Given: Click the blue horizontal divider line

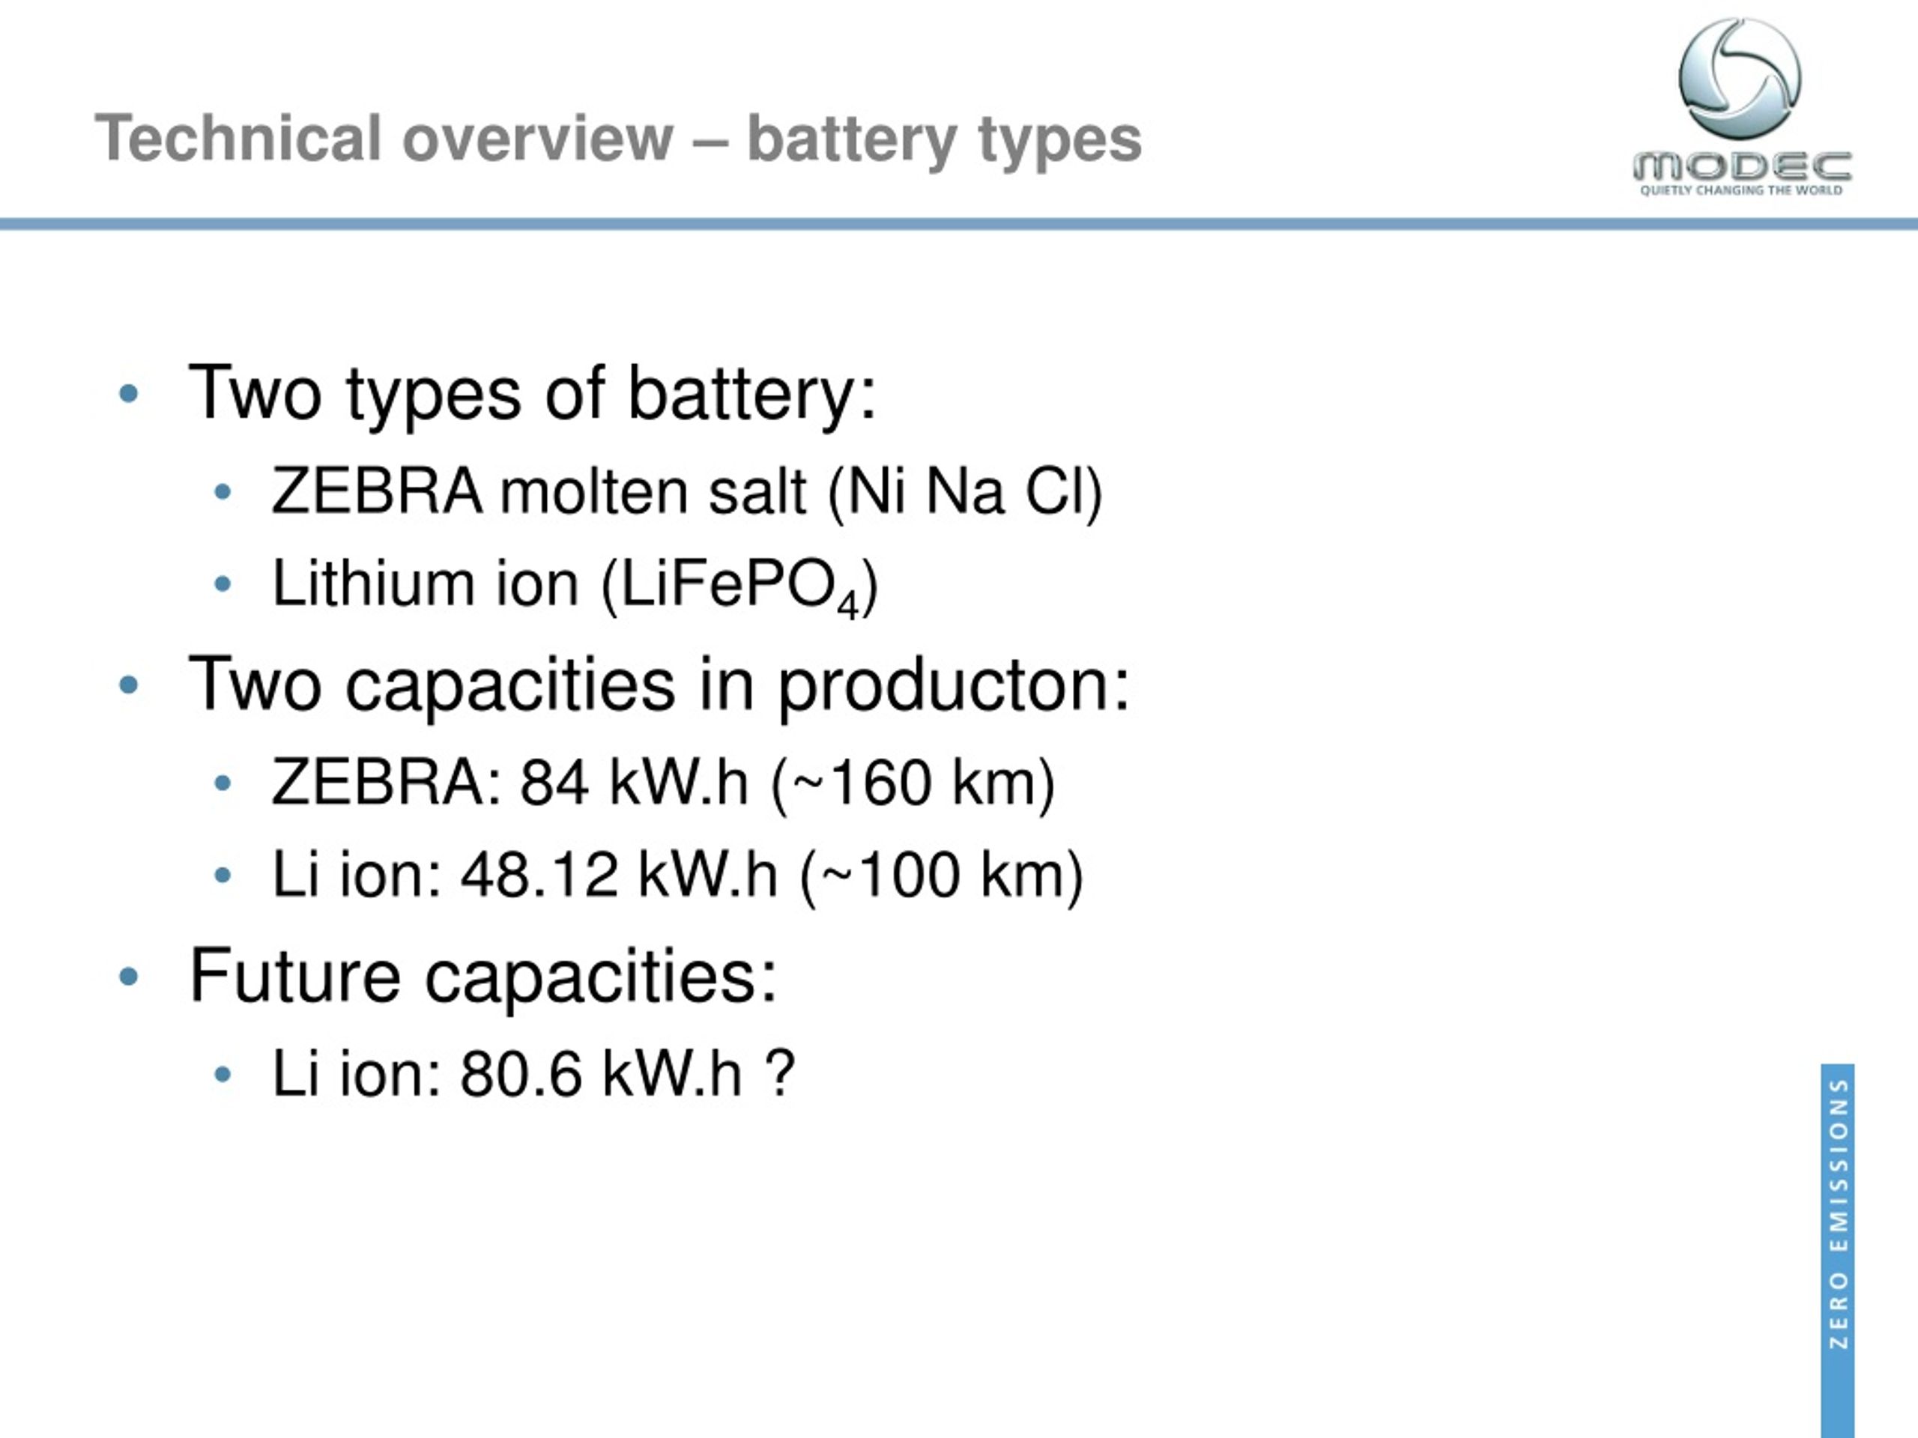Looking at the screenshot, I should pyautogui.click(x=959, y=225).
